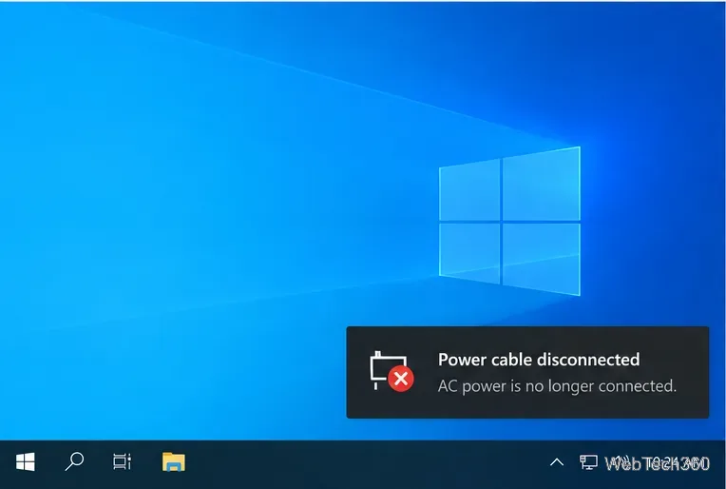
Task: Expand the hidden system tray icons chevron
Action: click(557, 462)
